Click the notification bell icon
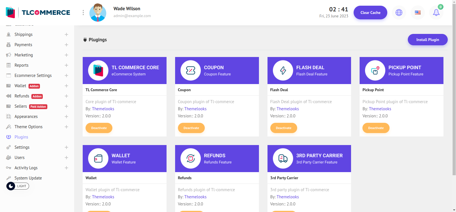The height and width of the screenshot is (212, 456). 436,13
